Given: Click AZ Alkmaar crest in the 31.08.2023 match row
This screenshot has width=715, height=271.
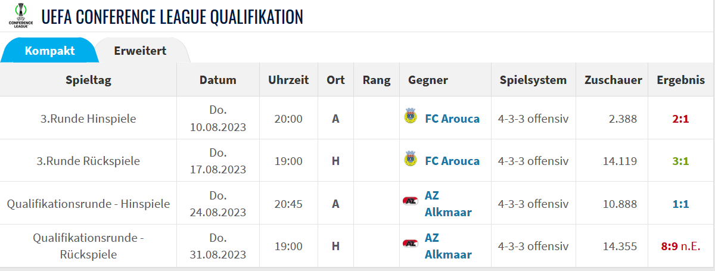Looking at the screenshot, I should pyautogui.click(x=410, y=244).
